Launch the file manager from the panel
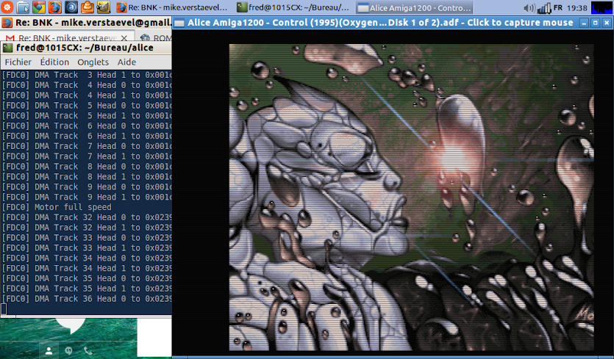This screenshot has width=614, height=359. (23, 7)
